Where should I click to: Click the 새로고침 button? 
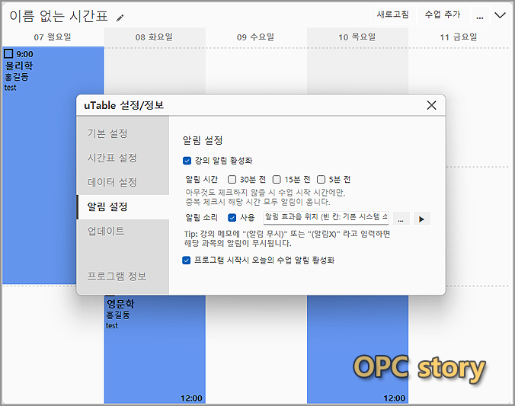[x=393, y=14]
